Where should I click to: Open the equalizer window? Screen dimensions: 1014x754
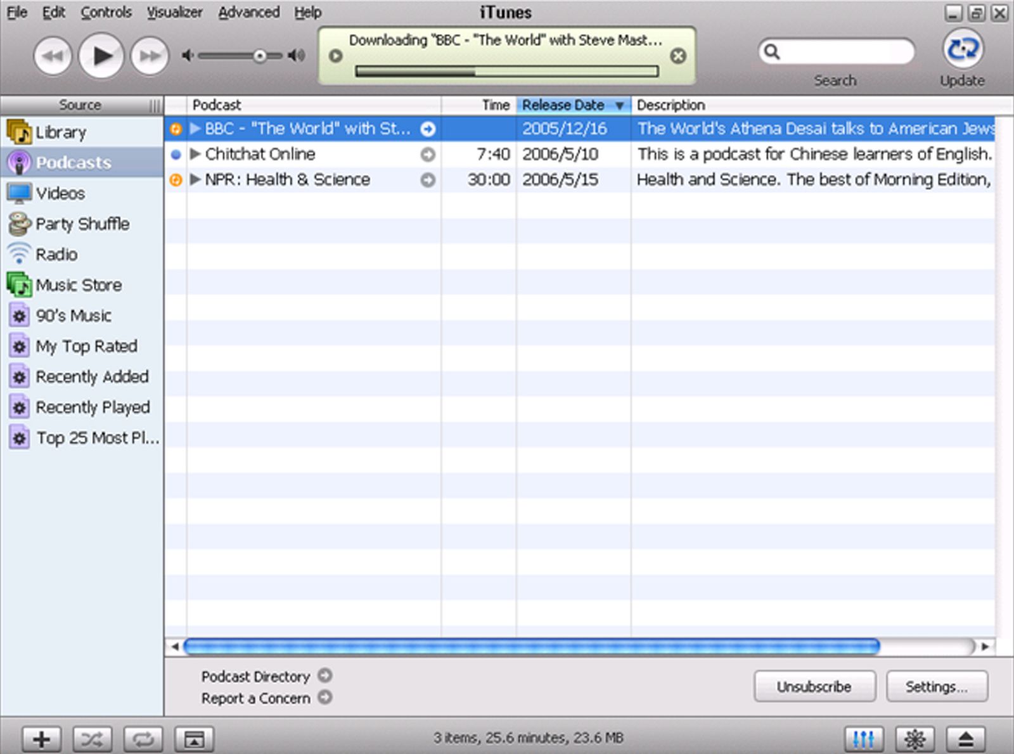864,739
